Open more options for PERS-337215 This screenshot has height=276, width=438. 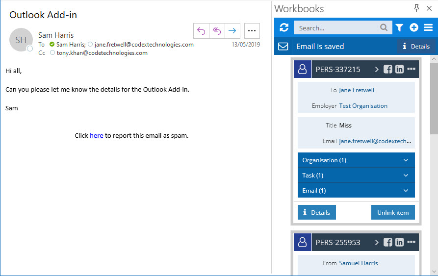pyautogui.click(x=411, y=69)
